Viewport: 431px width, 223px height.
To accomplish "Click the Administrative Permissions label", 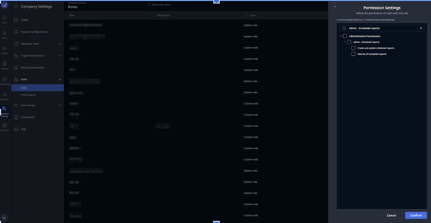I will 364,36.
